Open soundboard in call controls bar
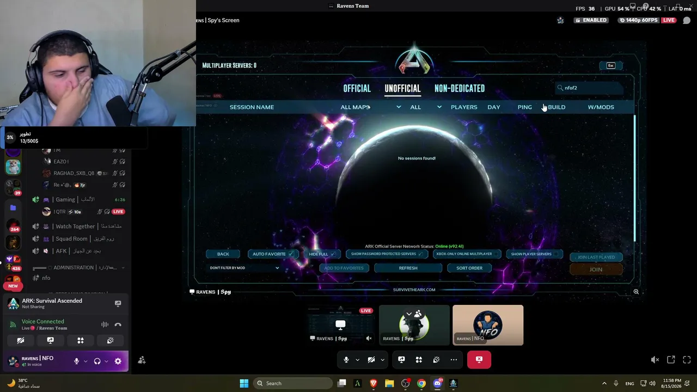The image size is (697, 392). [436, 359]
